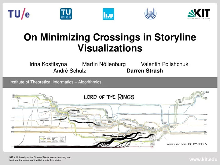Click author name André Schulz

coord(70,71)
